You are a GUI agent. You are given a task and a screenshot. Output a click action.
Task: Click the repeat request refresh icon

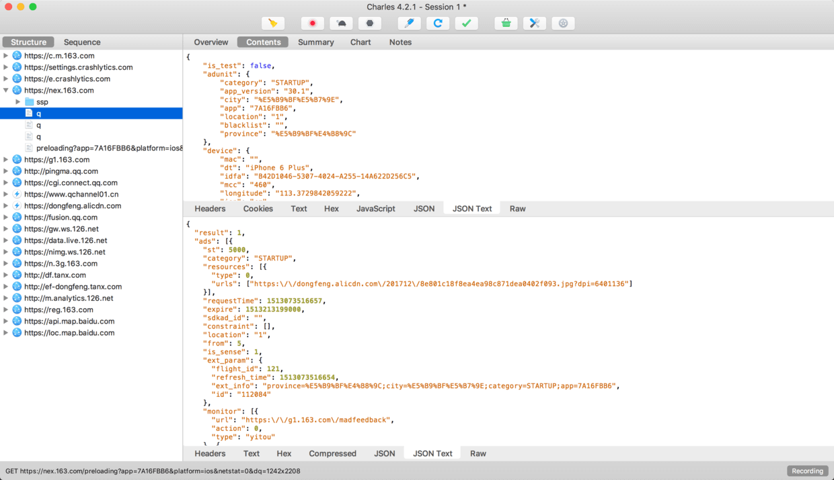(438, 23)
